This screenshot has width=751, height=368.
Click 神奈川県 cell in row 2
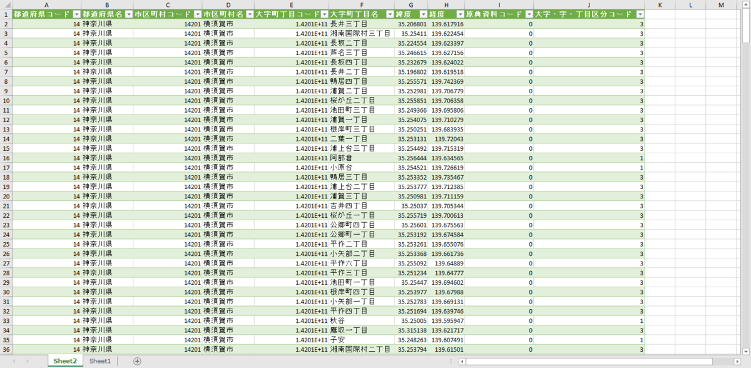pyautogui.click(x=107, y=24)
